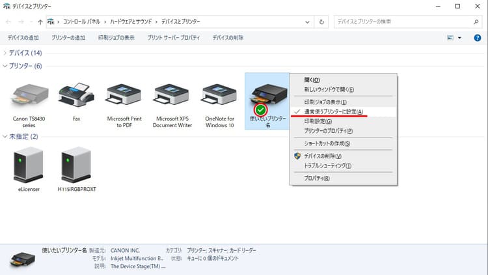Click the window title bar printer icon
Screen dimensions: 488x275
coord(7,6)
